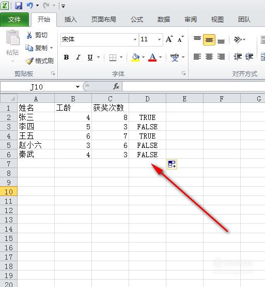Open Customize Quick Access Toolbar dropdown
This screenshot has width=265, height=287.
(x=63, y=6)
